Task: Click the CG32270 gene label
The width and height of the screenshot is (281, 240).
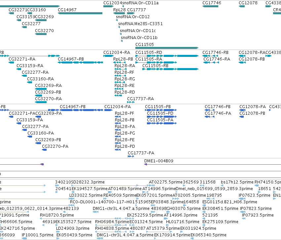Action: click(x=44, y=31)
